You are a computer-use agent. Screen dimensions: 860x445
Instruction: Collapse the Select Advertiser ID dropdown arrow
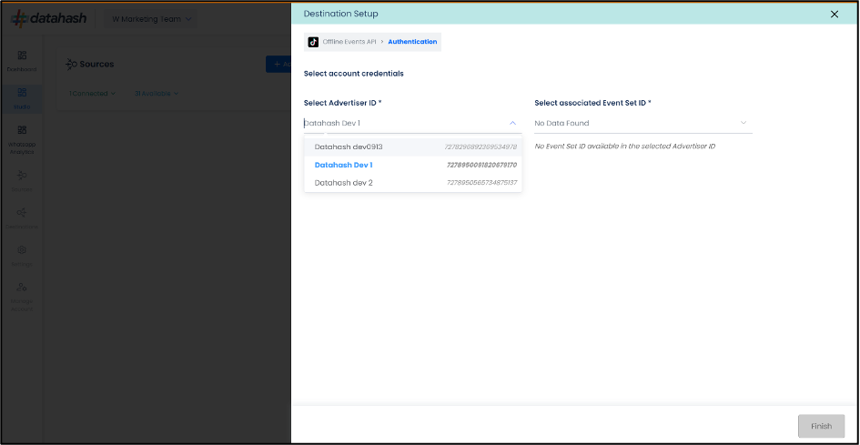[x=513, y=124]
